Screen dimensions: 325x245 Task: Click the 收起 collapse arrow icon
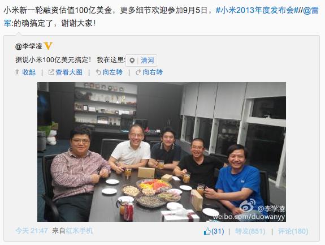point(18,72)
